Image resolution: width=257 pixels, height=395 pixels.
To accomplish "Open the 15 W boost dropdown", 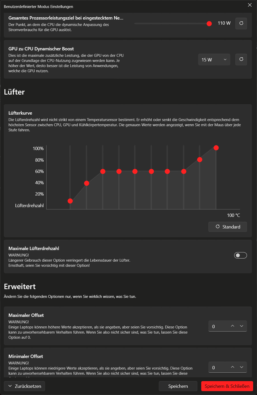I will coord(214,60).
